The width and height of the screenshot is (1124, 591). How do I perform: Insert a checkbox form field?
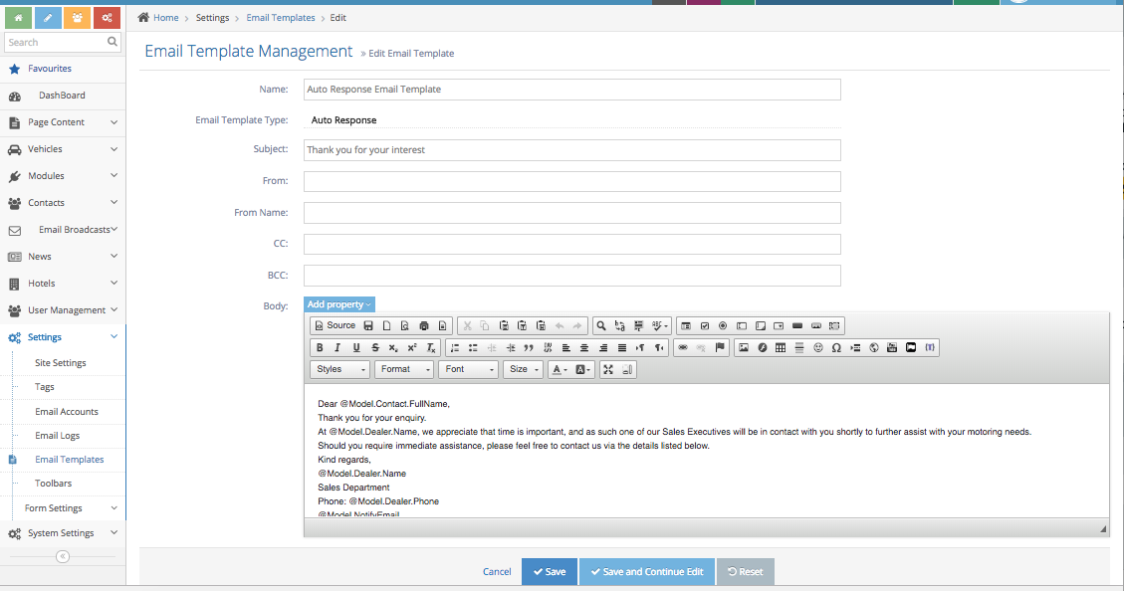[704, 325]
